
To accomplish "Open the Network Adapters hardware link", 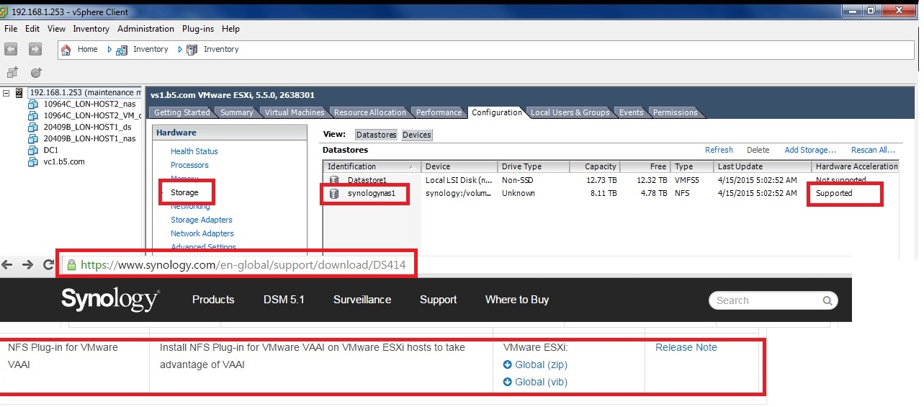I will [x=202, y=233].
